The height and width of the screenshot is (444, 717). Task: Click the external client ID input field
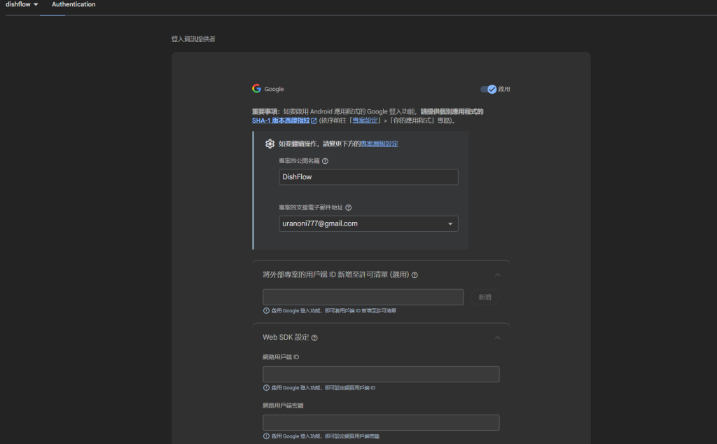(x=363, y=297)
